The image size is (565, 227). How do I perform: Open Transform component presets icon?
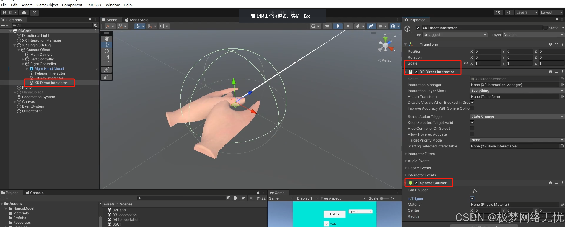click(556, 44)
